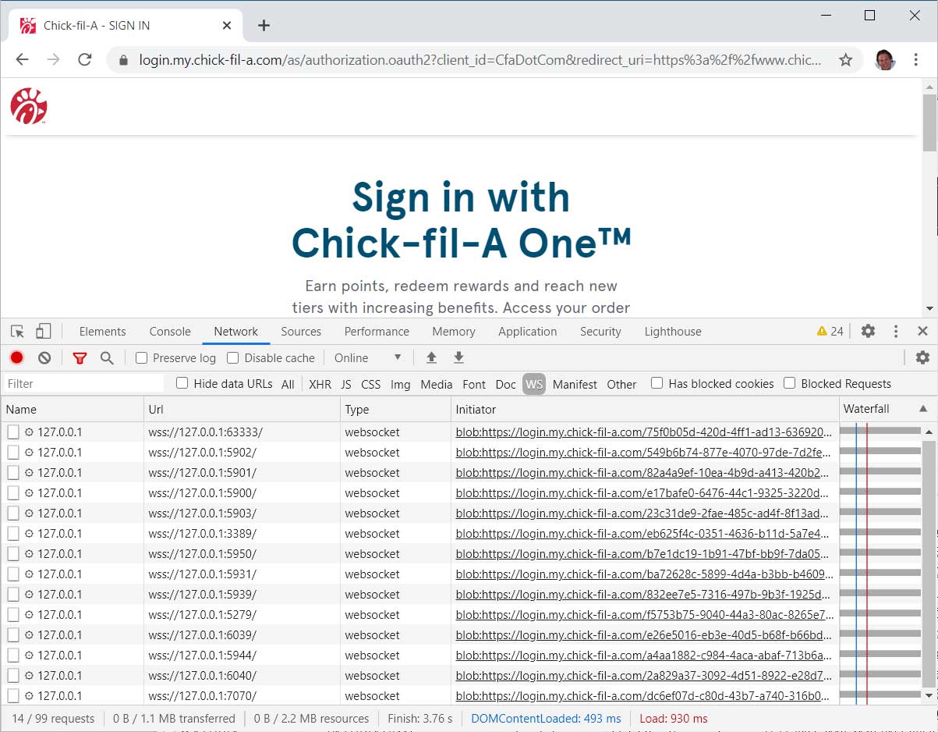Close the Chick-fil-A SIGN IN tab
The height and width of the screenshot is (732, 938).
[x=227, y=26]
